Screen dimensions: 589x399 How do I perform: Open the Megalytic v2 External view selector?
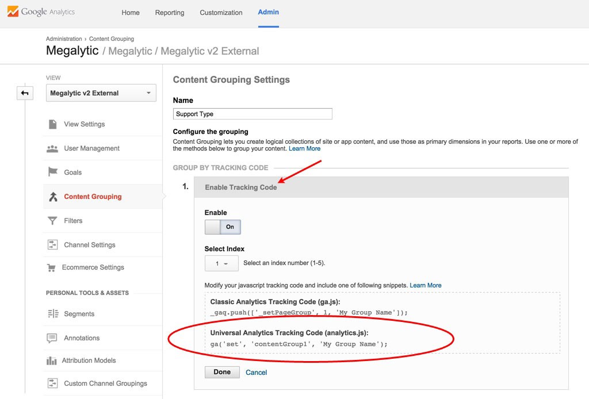point(101,92)
